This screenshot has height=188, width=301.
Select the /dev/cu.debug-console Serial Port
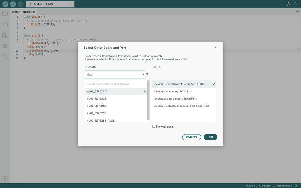(184, 99)
